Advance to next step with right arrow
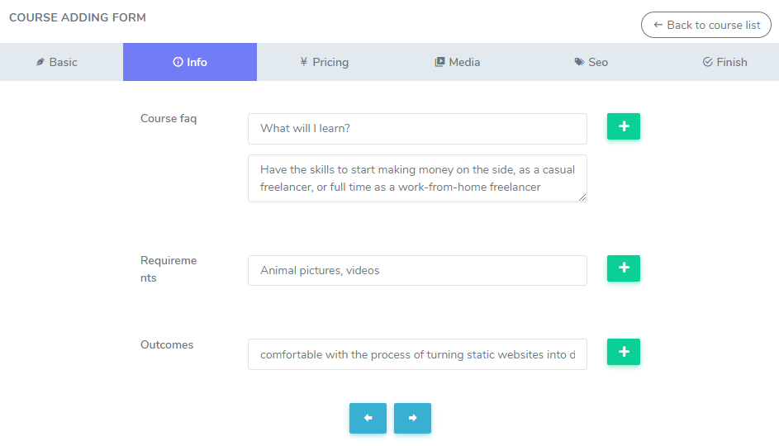The width and height of the screenshot is (779, 446). click(412, 418)
